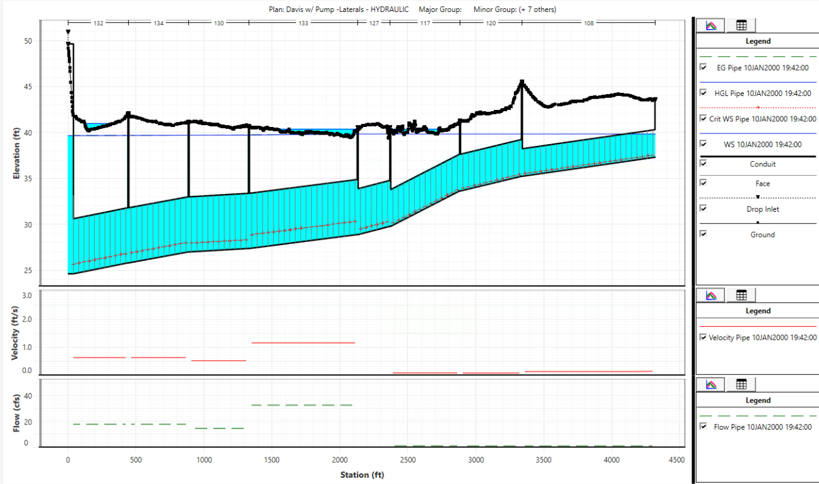Disable the Flow Pipe checkbox
This screenshot has height=484, width=819.
(703, 427)
